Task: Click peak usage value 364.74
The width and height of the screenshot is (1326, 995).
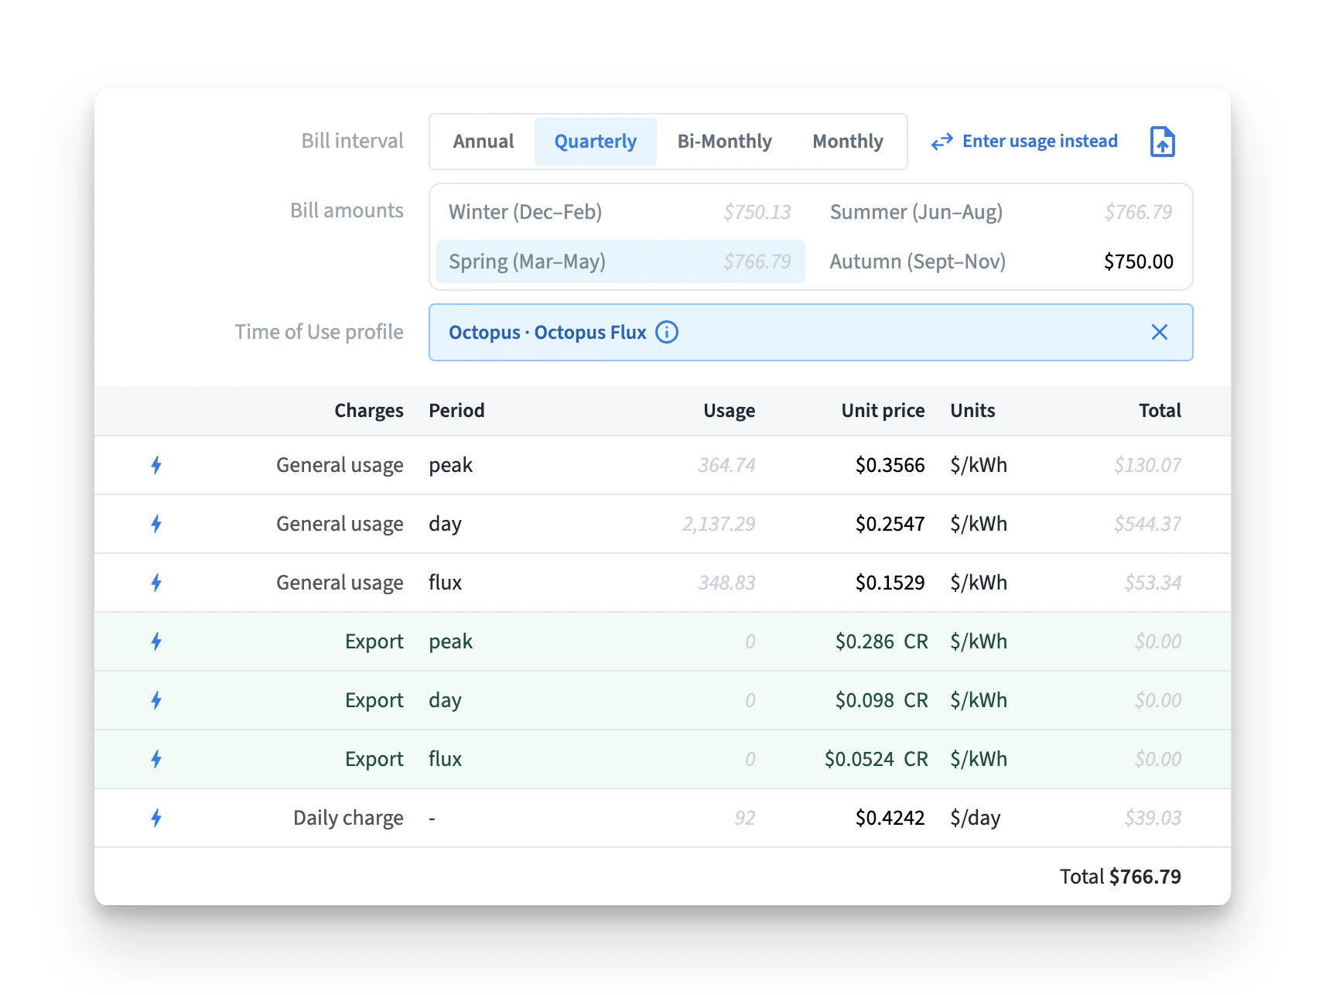Action: [x=726, y=465]
